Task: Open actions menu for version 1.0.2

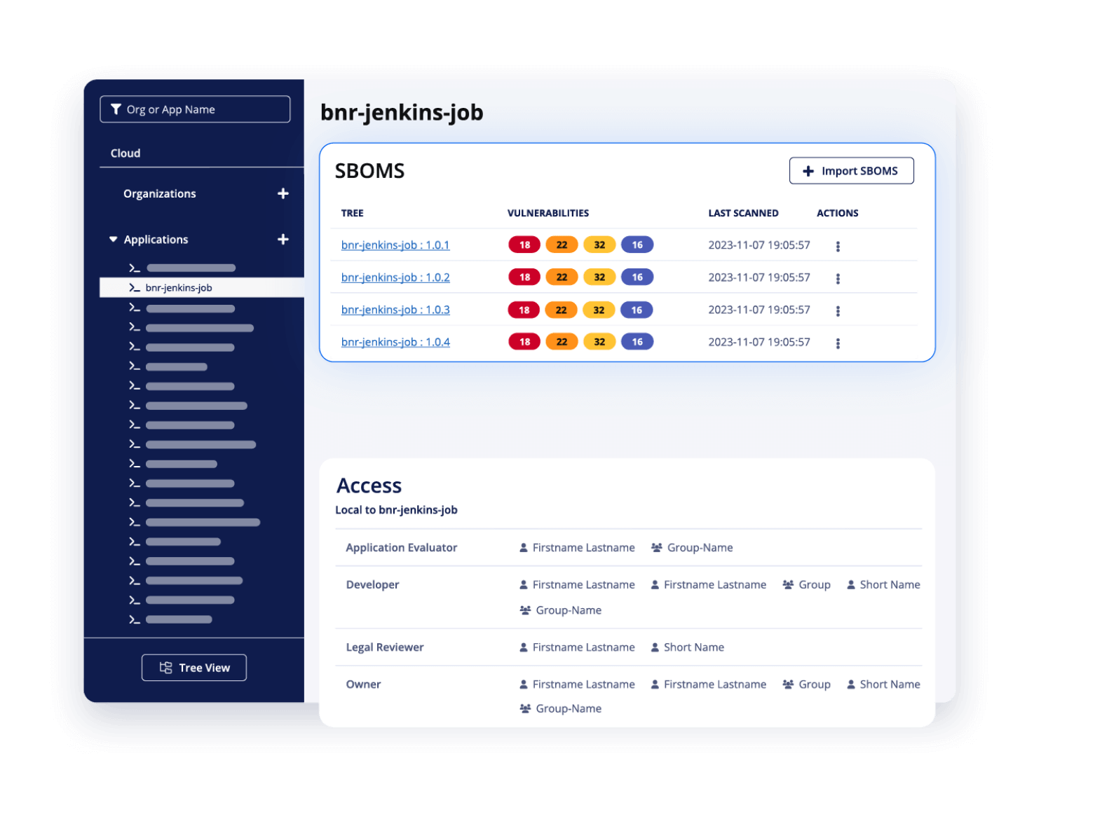Action: (x=838, y=278)
